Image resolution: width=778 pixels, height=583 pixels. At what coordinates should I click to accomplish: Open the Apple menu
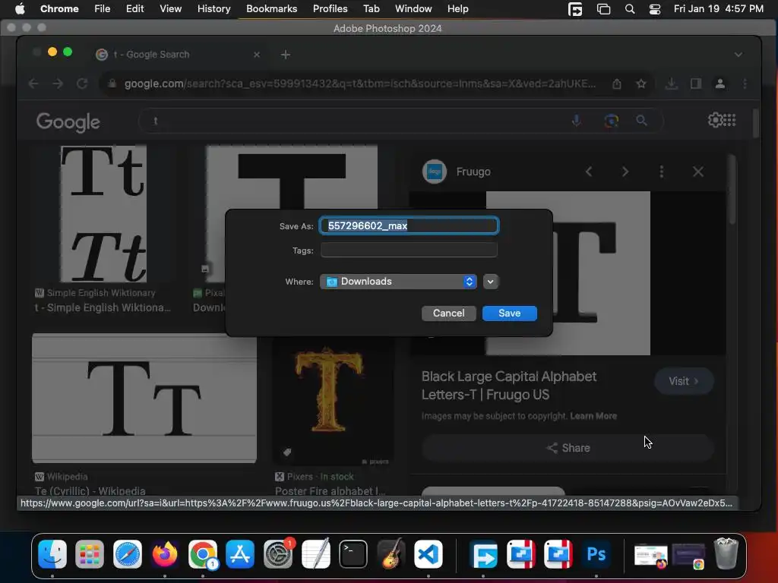[20, 9]
